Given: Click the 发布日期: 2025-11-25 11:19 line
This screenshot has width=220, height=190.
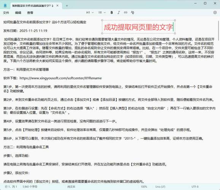Looking at the screenshot, I should click(x=25, y=31).
